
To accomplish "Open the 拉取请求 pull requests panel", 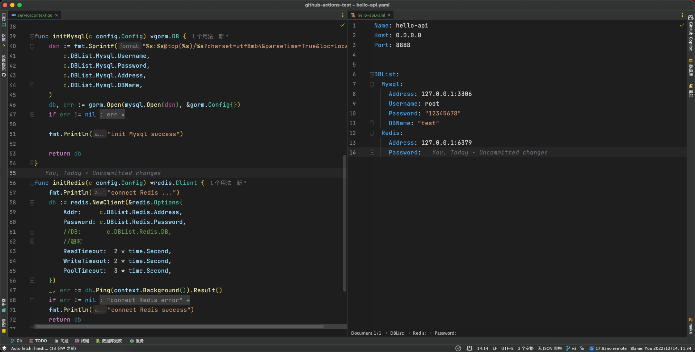I will (x=4, y=65).
